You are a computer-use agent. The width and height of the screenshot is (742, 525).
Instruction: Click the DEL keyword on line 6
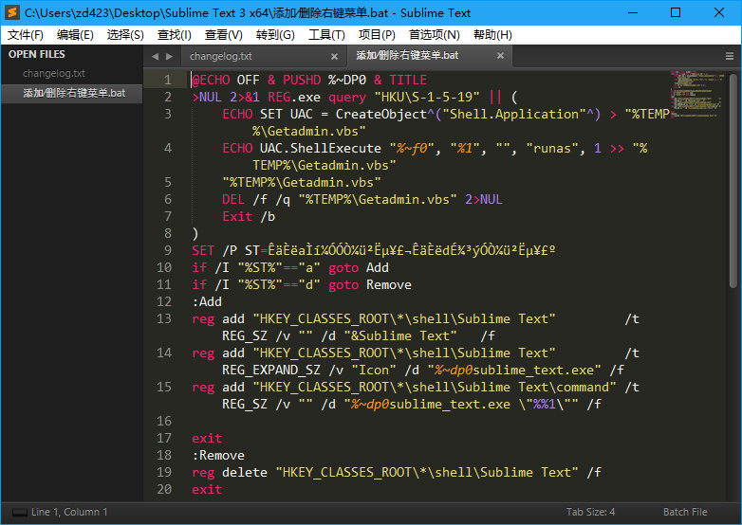click(233, 199)
